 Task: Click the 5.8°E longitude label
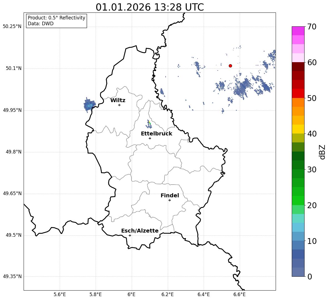96,294
